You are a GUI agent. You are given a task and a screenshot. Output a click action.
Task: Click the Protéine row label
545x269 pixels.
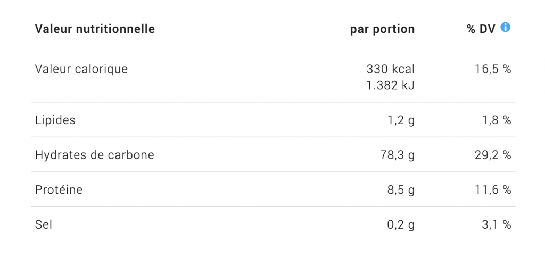(59, 190)
